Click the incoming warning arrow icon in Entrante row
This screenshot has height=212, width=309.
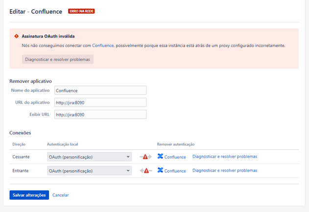click(x=146, y=170)
